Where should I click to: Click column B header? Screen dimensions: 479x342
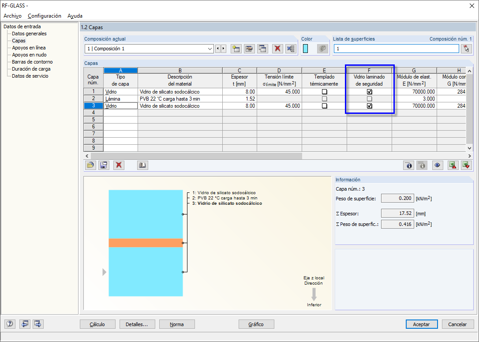click(180, 71)
